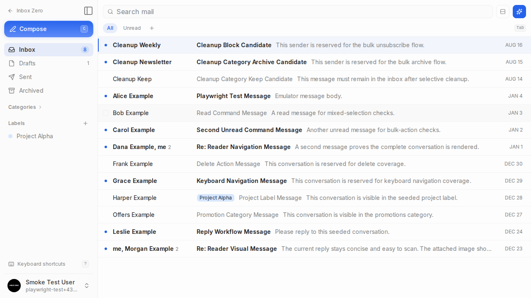
Task: Open the Smoke Test User account switcher
Action: click(x=49, y=286)
